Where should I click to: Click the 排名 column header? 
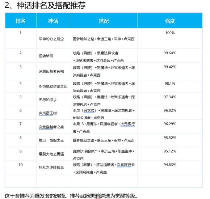21,21
